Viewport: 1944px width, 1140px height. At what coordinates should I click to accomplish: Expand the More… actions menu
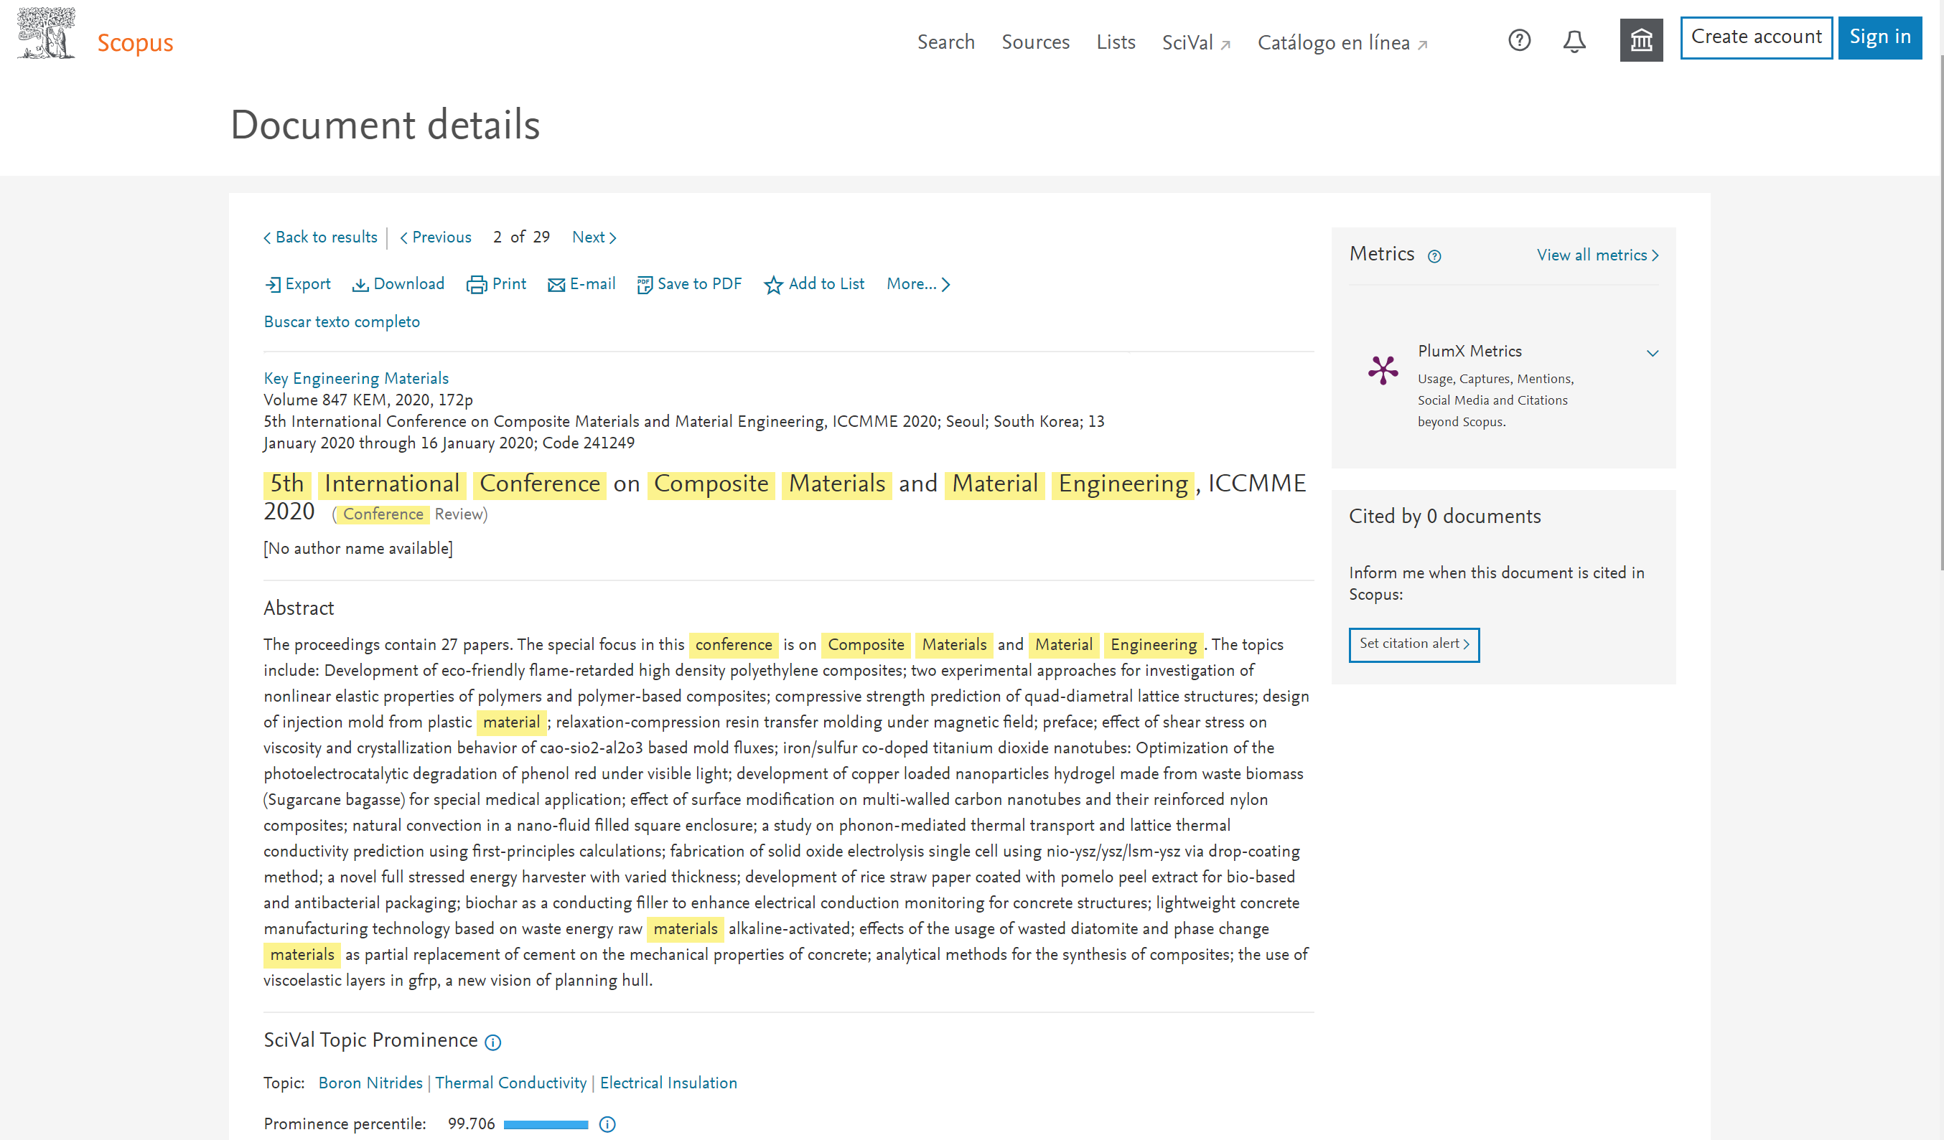pos(918,284)
